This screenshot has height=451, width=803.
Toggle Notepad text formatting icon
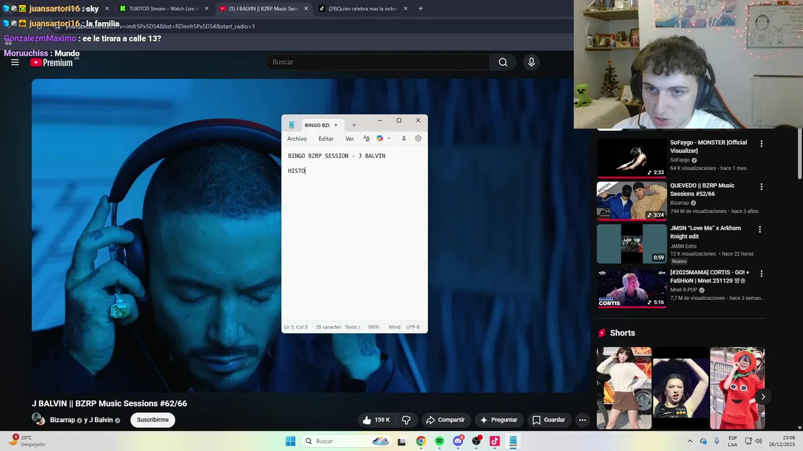tap(366, 138)
